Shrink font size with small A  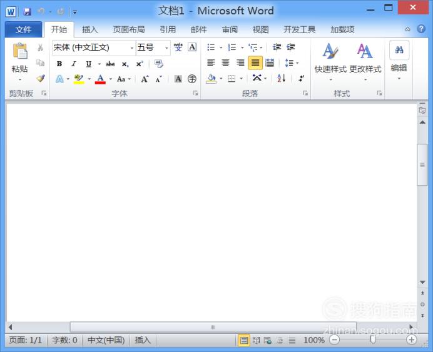click(x=159, y=79)
